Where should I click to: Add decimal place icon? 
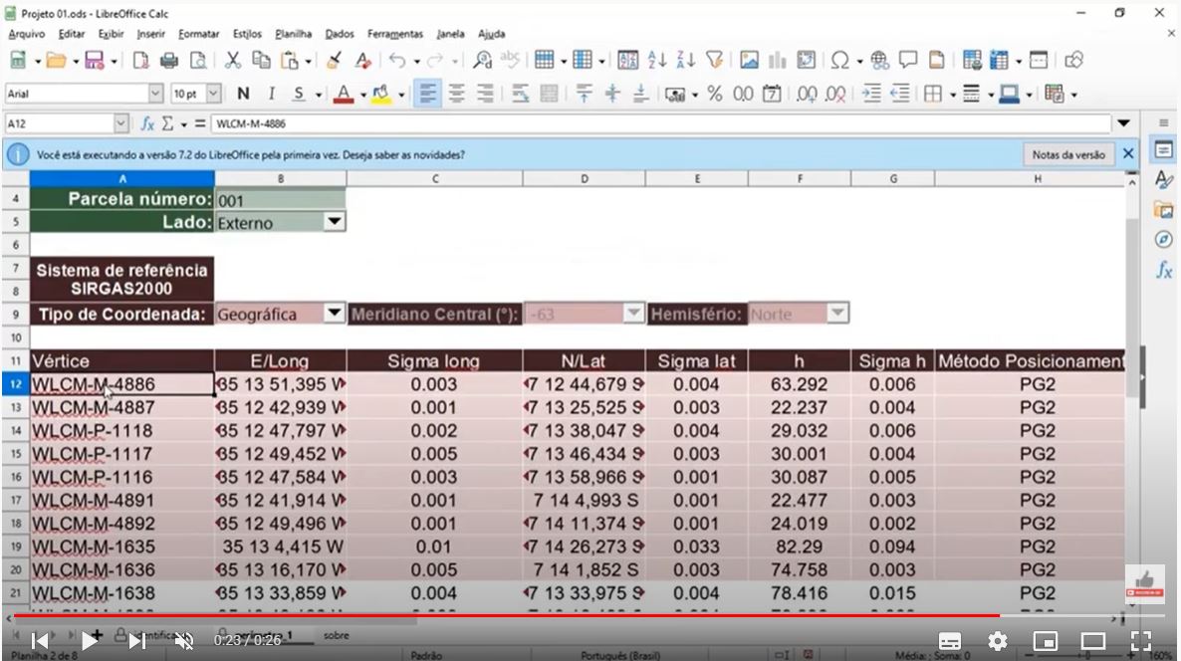[x=807, y=95]
